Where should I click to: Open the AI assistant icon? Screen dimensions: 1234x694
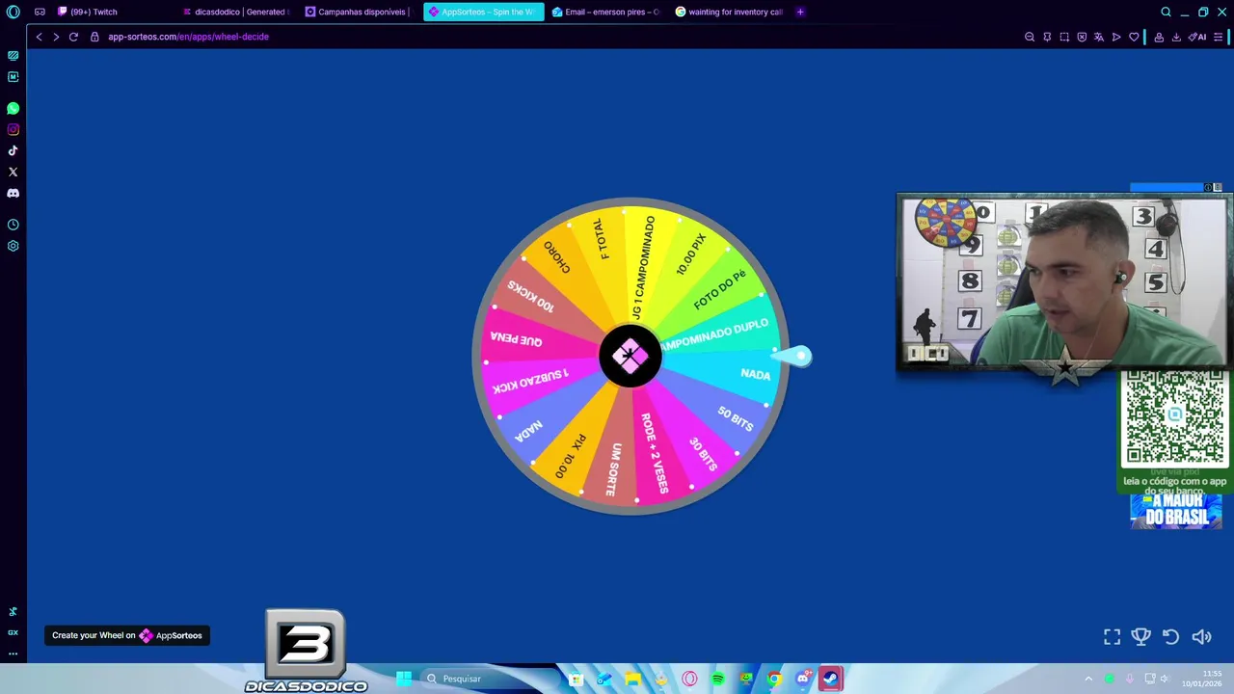pos(1197,37)
